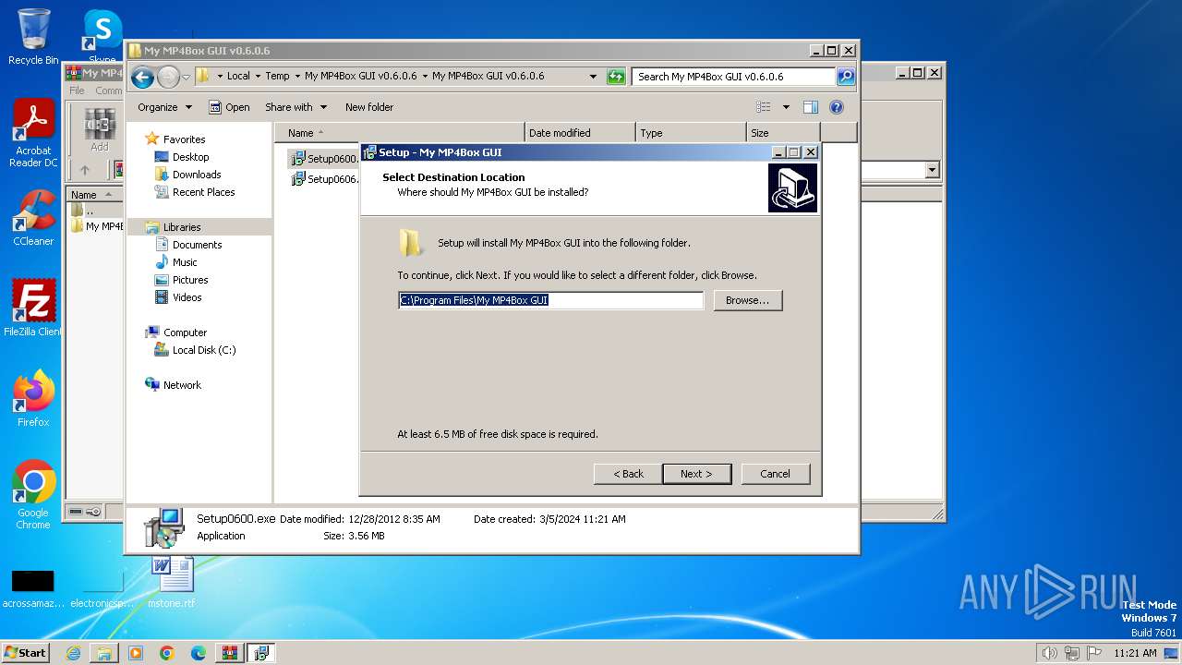Open Downloads in navigation pane
Viewport: 1182px width, 665px height.
[197, 175]
